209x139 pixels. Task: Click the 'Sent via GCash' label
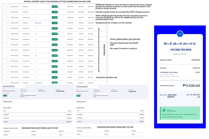(180, 54)
